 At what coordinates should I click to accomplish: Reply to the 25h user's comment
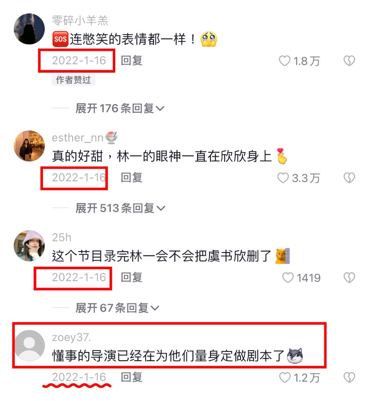131,278
